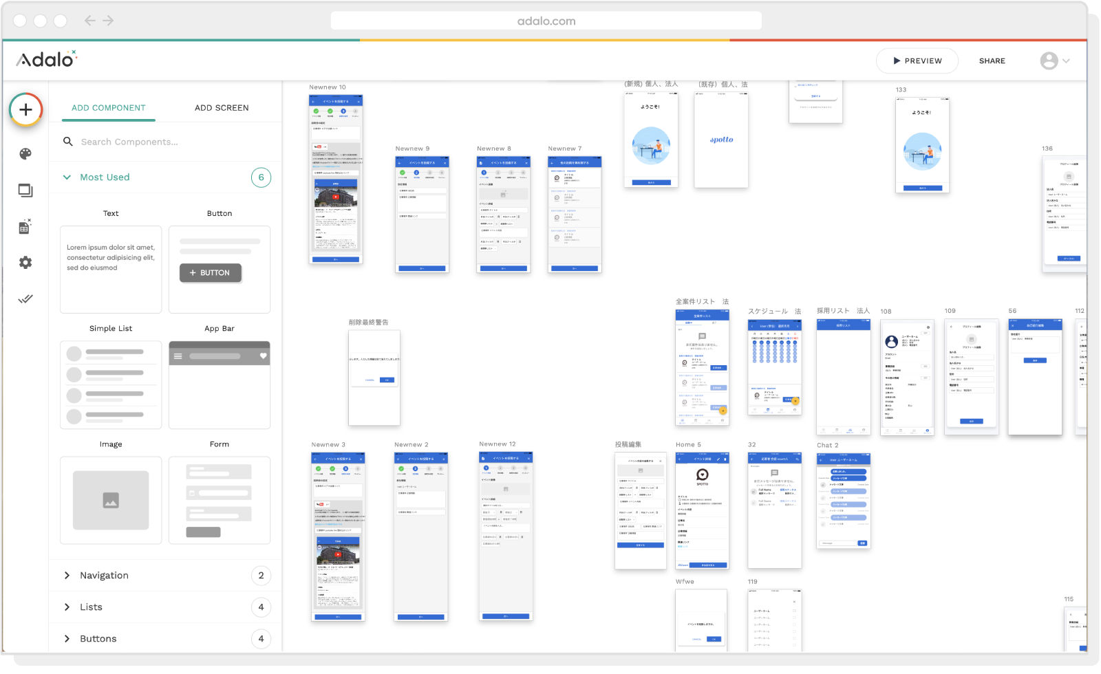Switch to the ADD SCREEN tab
This screenshot has height=674, width=1101.
(x=221, y=107)
